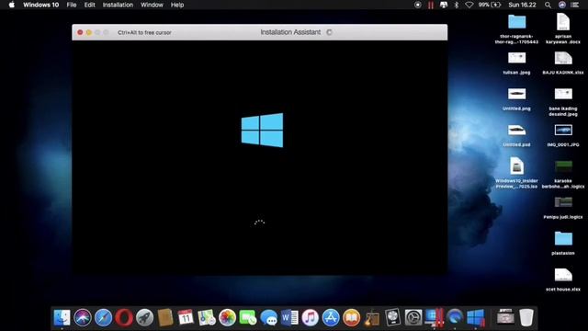The image size is (588, 331).
Task: Open the brown Contacts book icon
Action: click(x=165, y=317)
